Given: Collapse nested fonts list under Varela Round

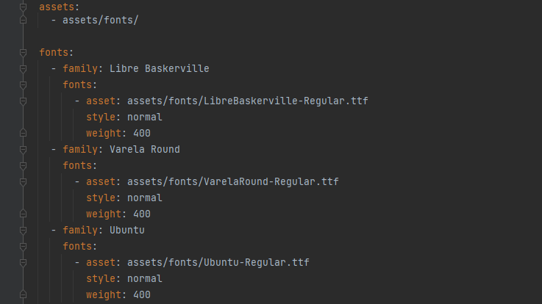Looking at the screenshot, I should click(x=23, y=166).
